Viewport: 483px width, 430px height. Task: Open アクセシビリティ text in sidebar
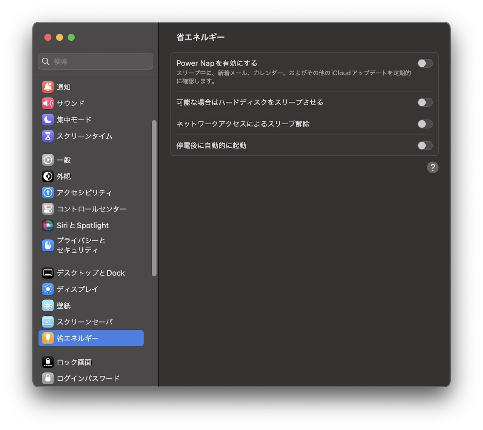coord(85,193)
